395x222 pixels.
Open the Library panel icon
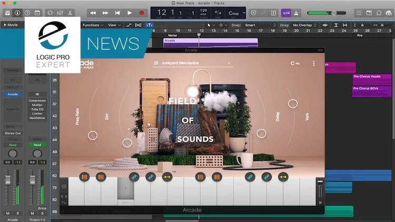[x=7, y=13]
